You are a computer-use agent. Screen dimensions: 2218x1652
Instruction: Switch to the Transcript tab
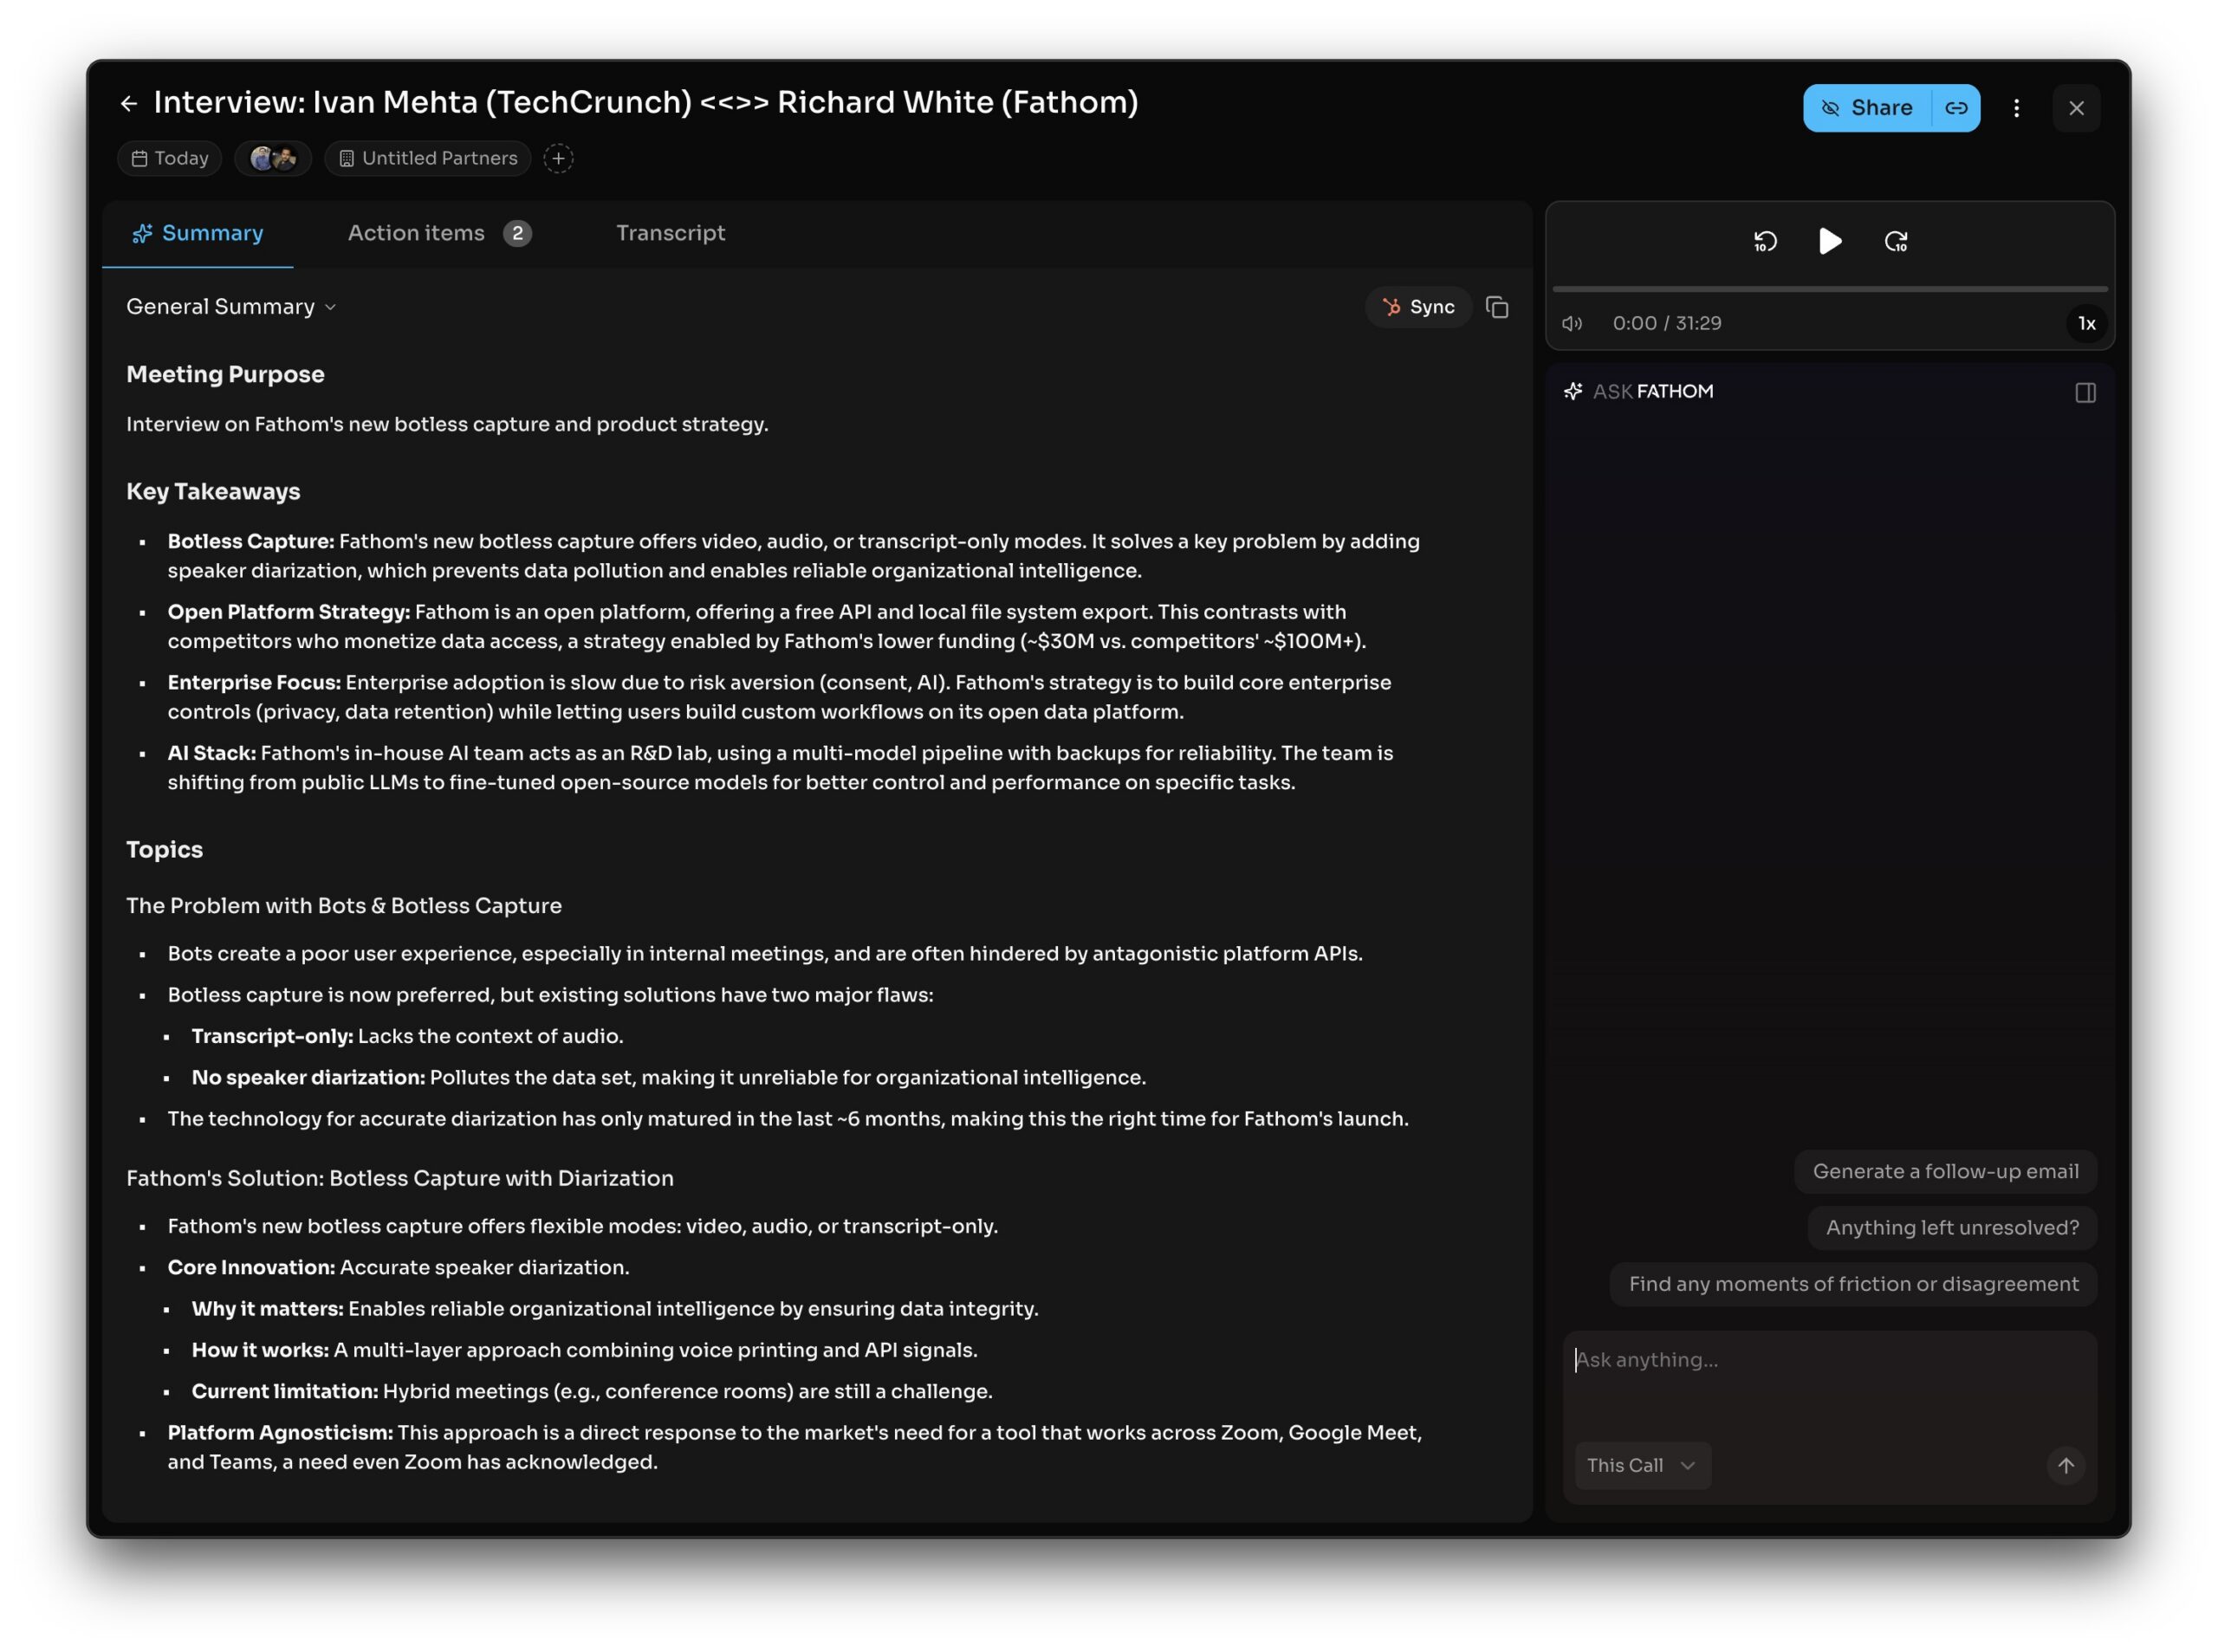tap(670, 233)
